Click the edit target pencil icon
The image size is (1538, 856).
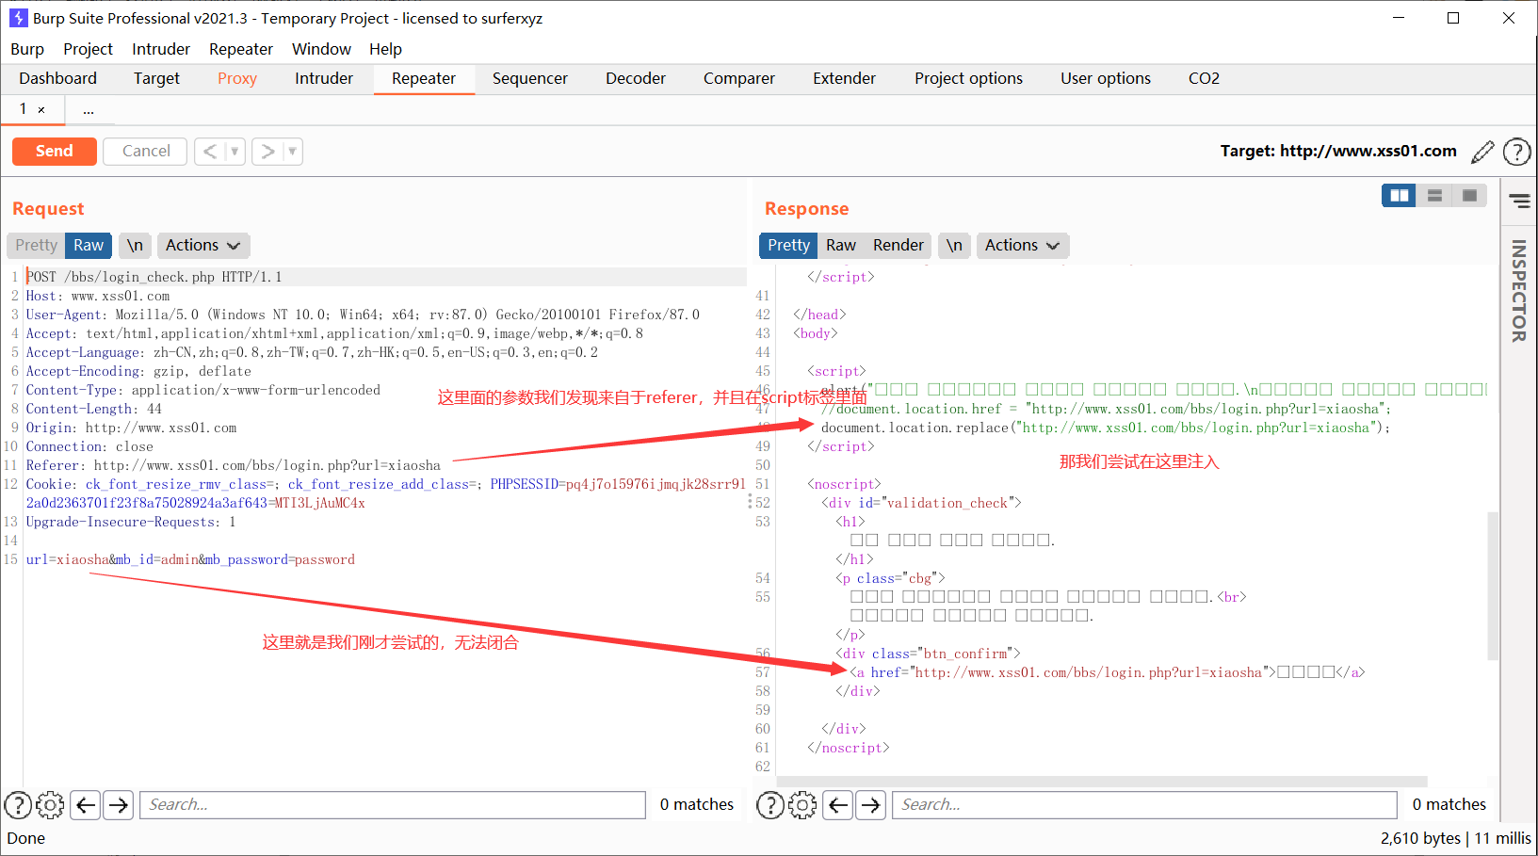(1482, 152)
